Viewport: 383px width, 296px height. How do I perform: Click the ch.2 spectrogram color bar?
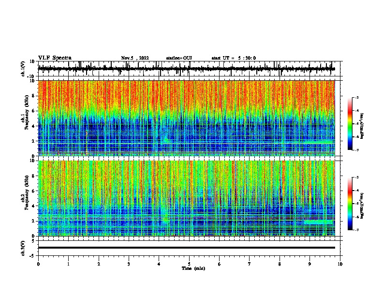[x=350, y=204]
